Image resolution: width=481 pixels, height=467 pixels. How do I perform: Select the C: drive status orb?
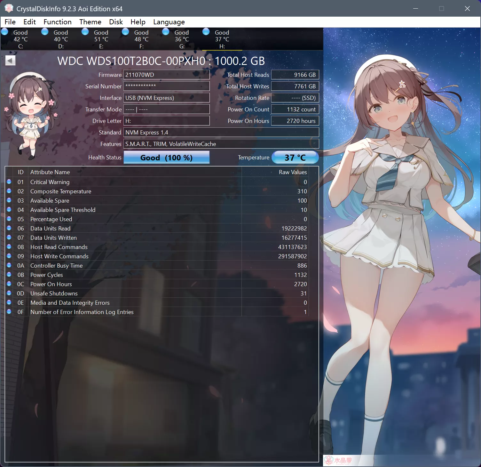point(5,32)
